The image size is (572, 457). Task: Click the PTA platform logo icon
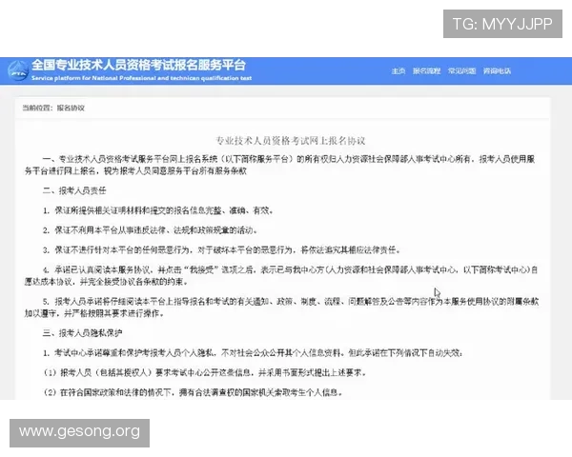tap(17, 70)
